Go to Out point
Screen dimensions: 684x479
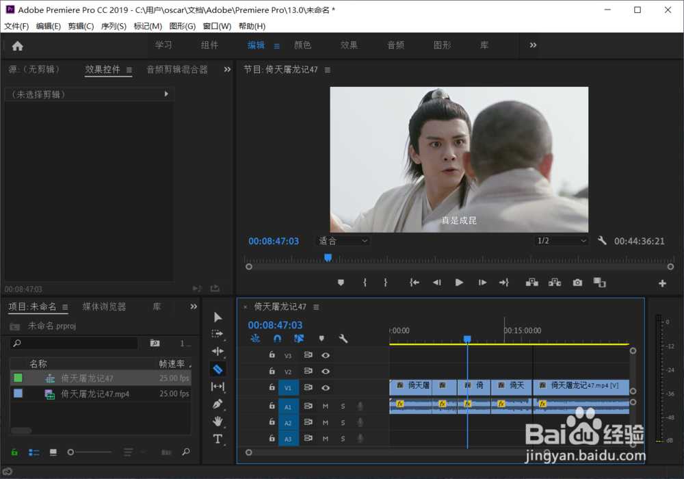click(504, 283)
